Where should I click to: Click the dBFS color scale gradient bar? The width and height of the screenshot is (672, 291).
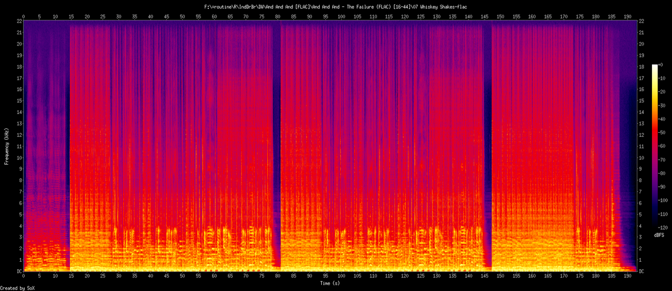coord(654,146)
